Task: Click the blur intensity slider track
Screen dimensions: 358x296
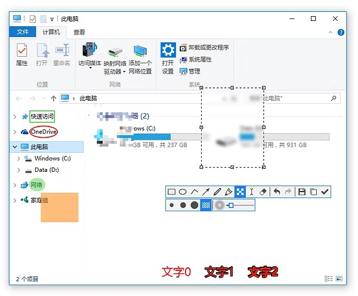Action: coord(242,205)
